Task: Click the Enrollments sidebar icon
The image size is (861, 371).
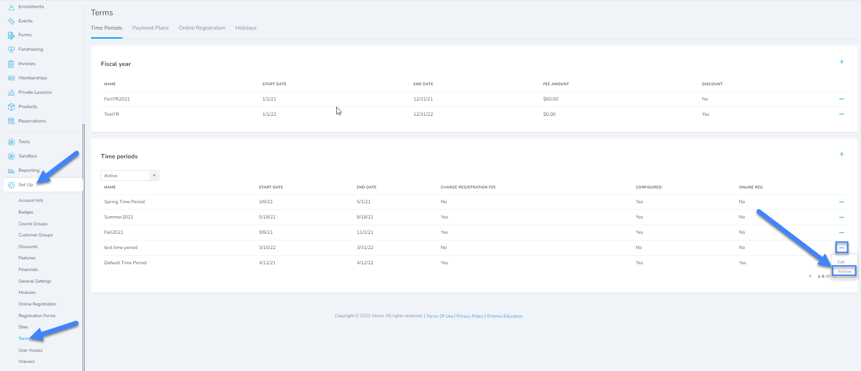Action: tap(11, 7)
